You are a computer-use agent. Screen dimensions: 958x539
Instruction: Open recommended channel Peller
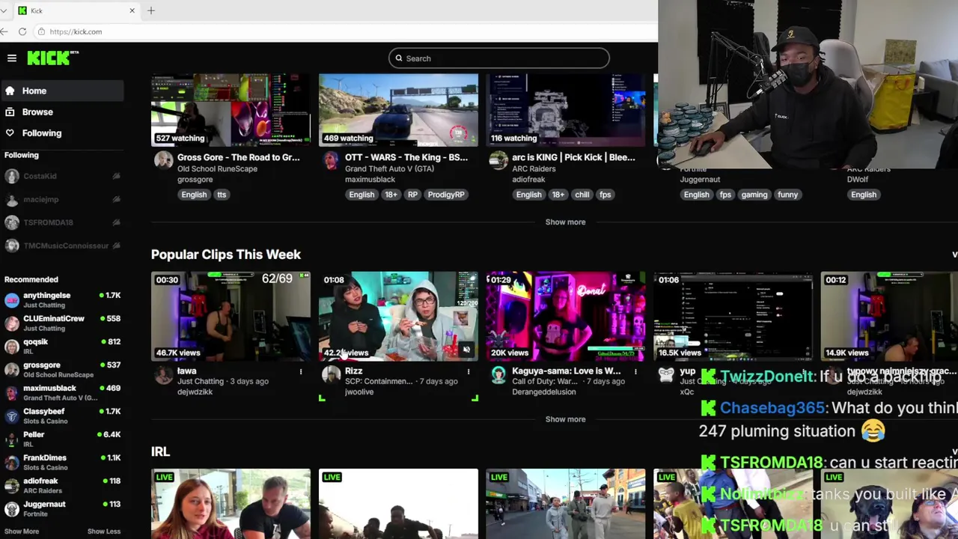[62, 439]
